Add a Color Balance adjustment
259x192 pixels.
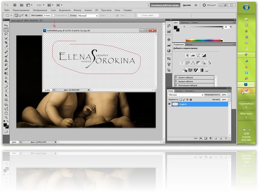(x=193, y=63)
